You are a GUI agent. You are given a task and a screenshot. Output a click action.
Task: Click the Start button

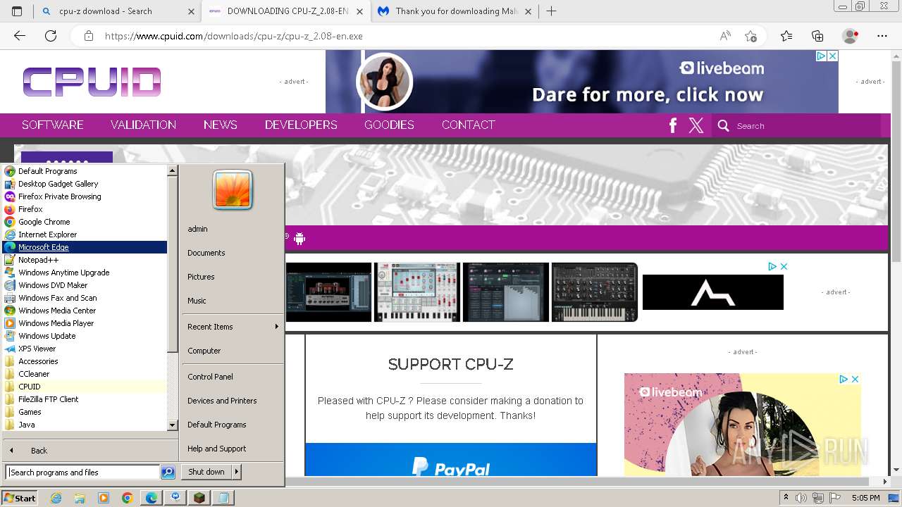[x=20, y=498]
